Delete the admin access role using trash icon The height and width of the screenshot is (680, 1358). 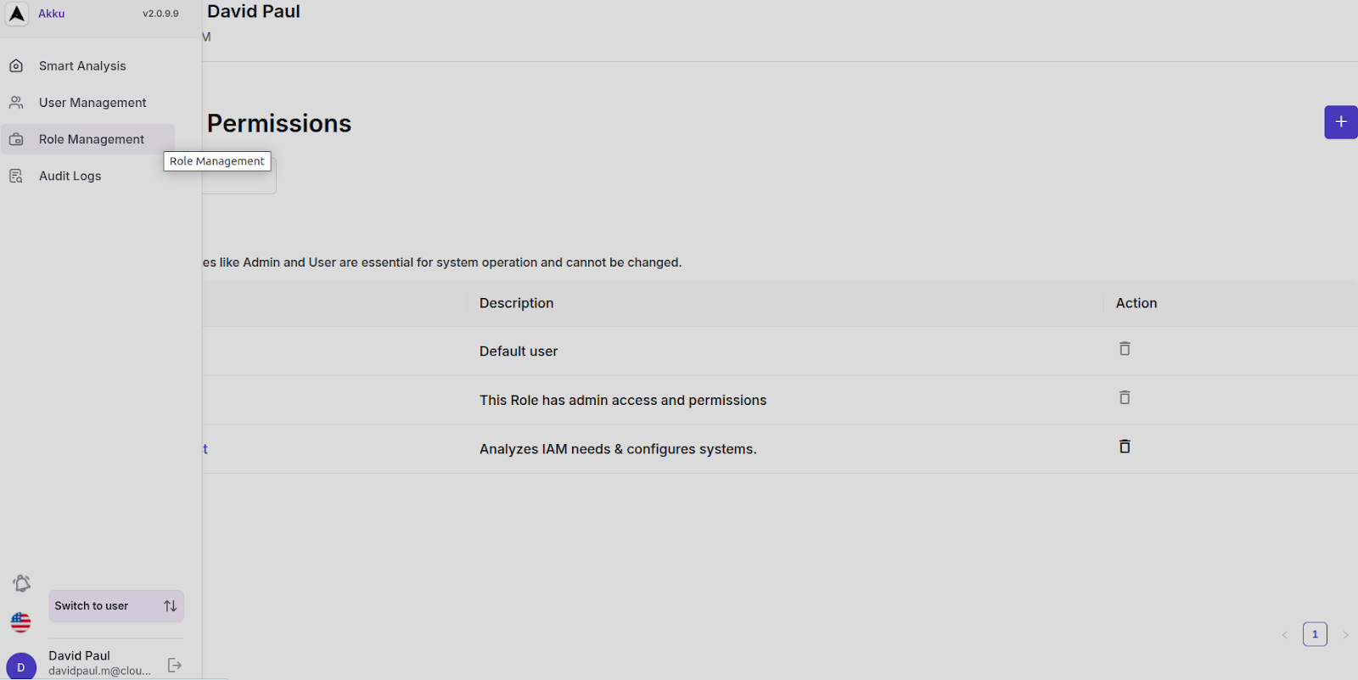click(1124, 397)
